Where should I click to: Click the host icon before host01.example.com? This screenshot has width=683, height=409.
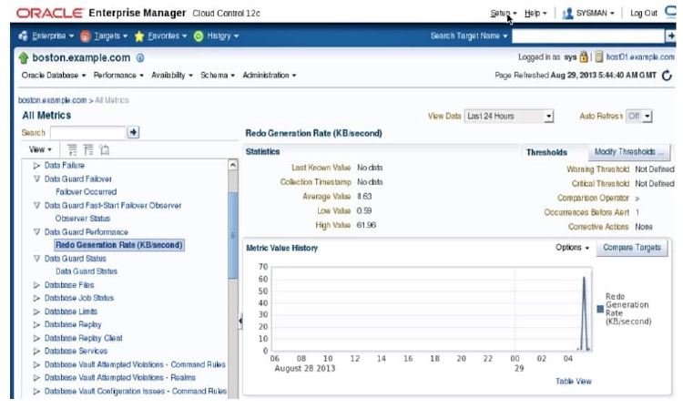pyautogui.click(x=599, y=56)
